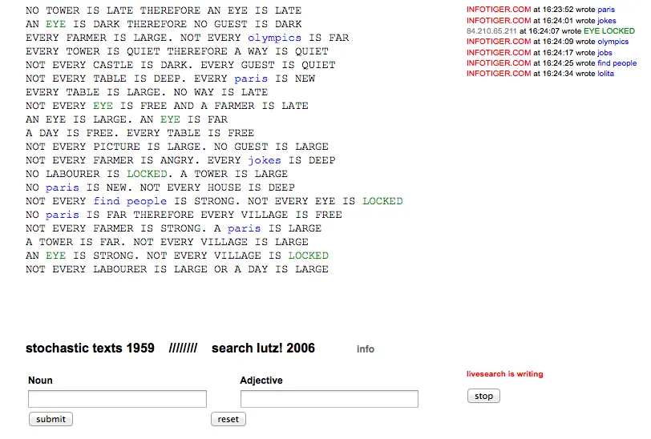Open 'olympics' in the 16:24:09 log entry
Image resolution: width=651 pixels, height=439 pixels.
[x=613, y=42]
